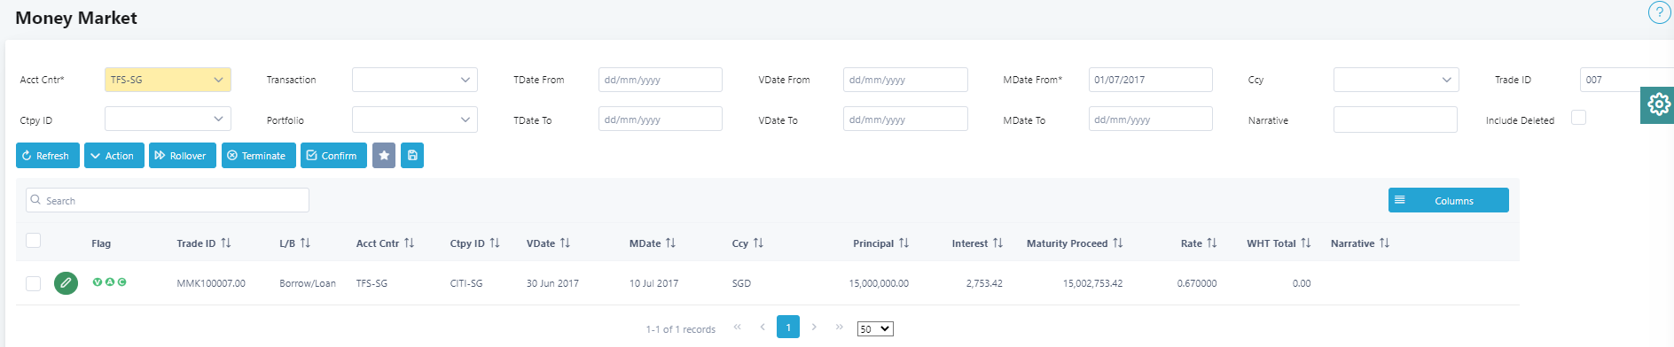Go to next page arrow
Image resolution: width=1674 pixels, height=347 pixels.
point(814,327)
